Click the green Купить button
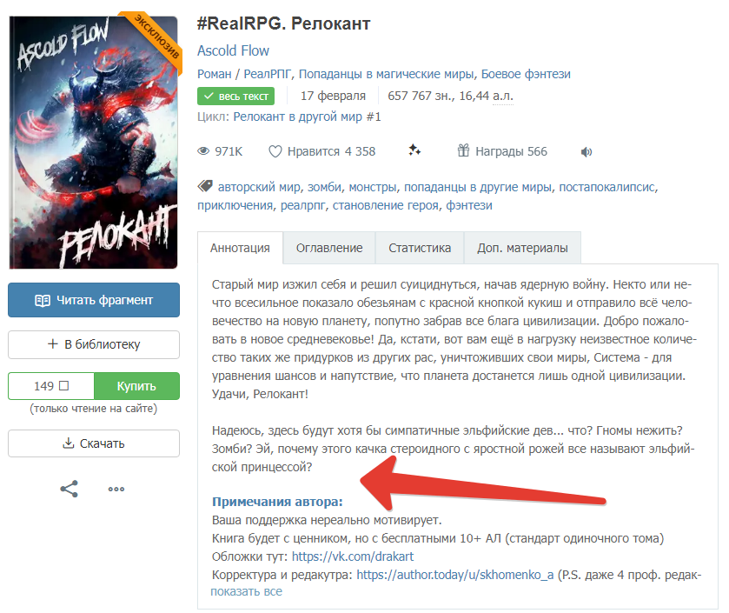The image size is (729, 613). coord(136,386)
